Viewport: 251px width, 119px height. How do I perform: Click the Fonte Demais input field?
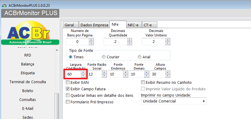pos(137,74)
